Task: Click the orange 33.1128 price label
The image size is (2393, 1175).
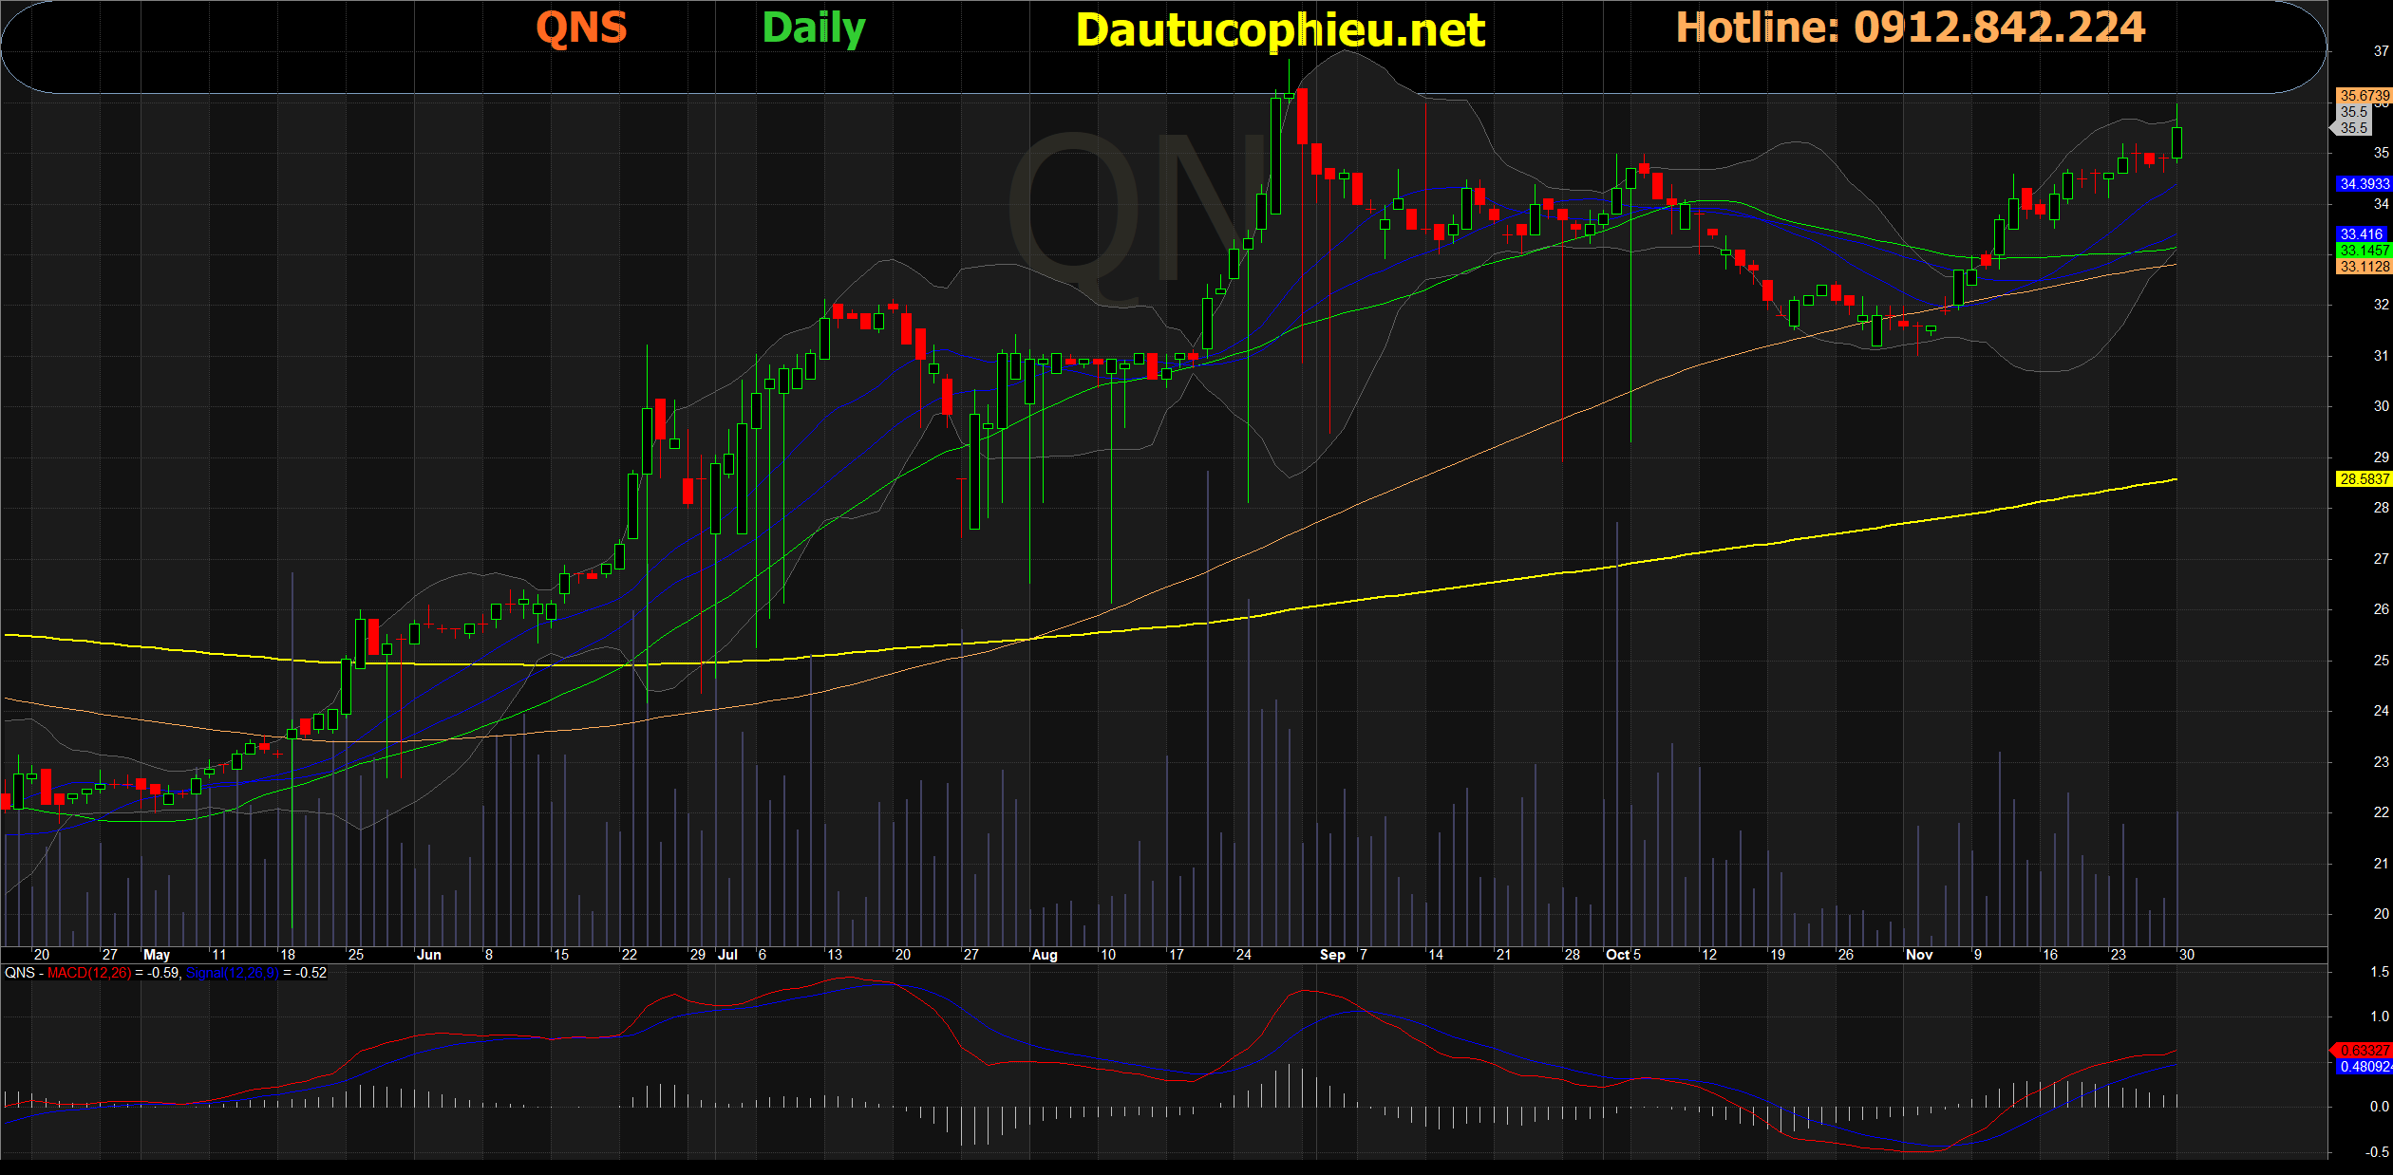Action: (x=2363, y=267)
